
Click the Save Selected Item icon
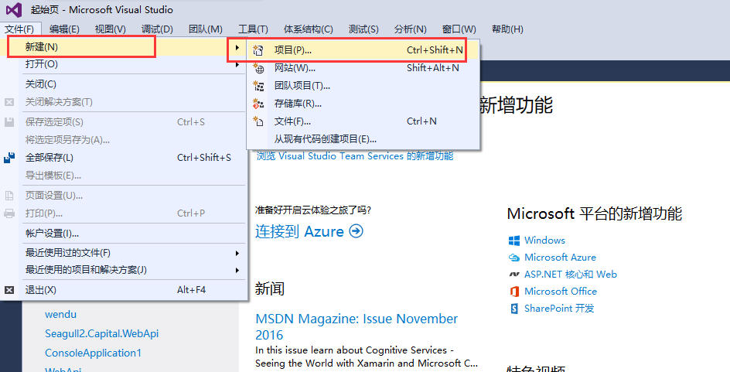[x=9, y=122]
